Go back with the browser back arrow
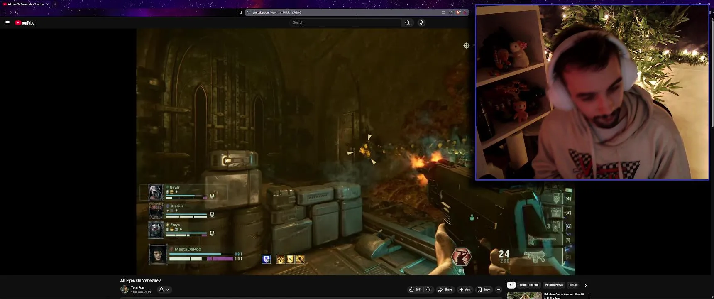This screenshot has width=714, height=299. point(5,12)
